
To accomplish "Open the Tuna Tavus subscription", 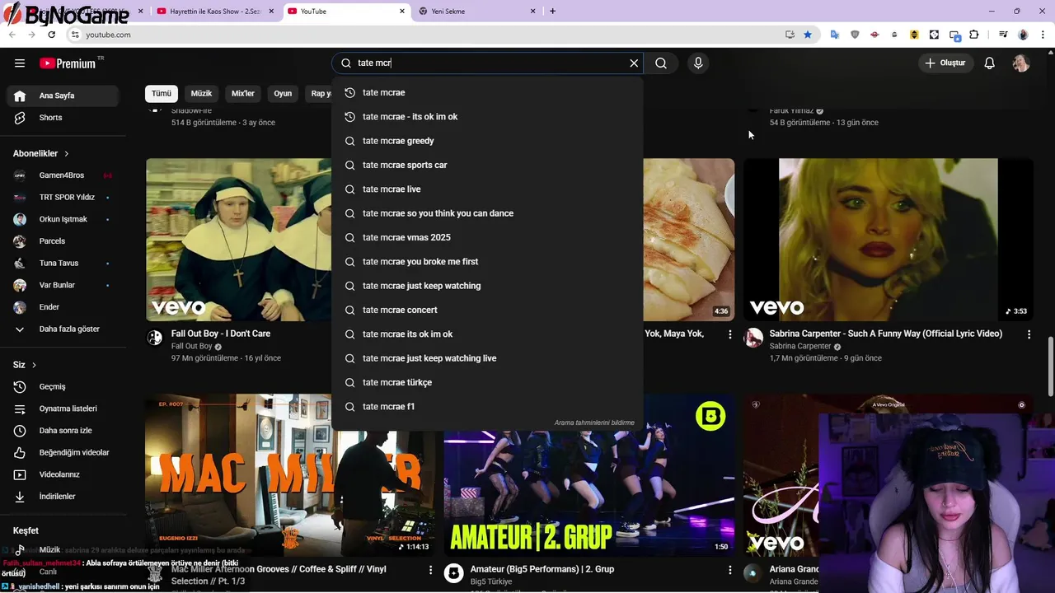I will pos(63,264).
